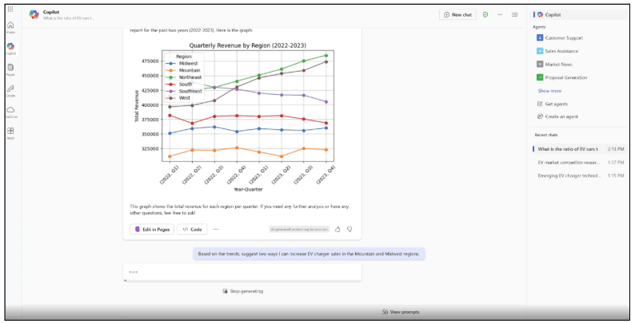
Task: Give thumbs up to the response
Action: [337, 230]
